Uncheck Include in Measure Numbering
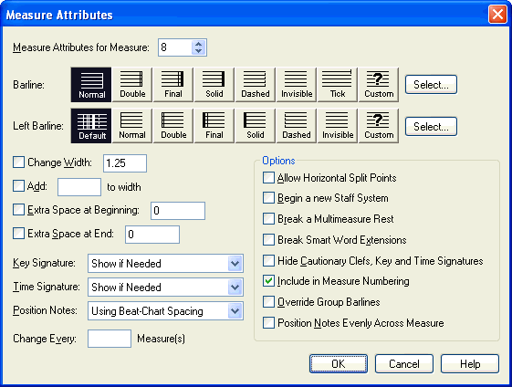The height and width of the screenshot is (387, 512). (268, 281)
